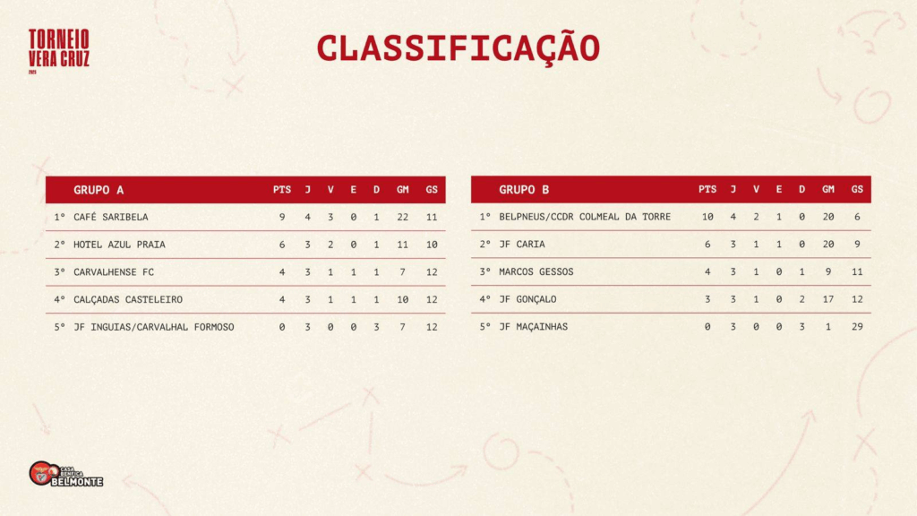Image resolution: width=917 pixels, height=516 pixels.
Task: Click the V column header in Grupo B
Action: (x=756, y=190)
